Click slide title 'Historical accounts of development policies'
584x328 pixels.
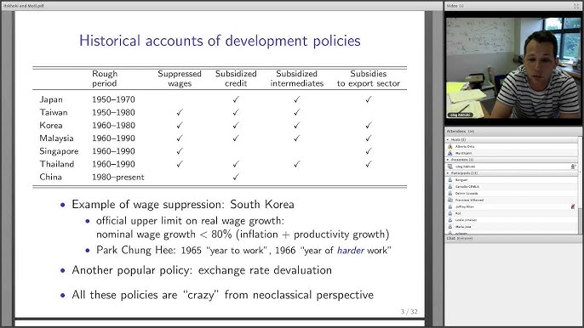click(x=220, y=41)
